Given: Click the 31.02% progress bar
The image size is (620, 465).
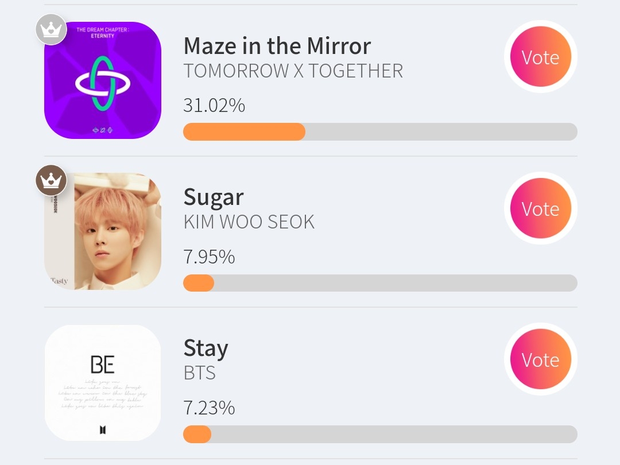Looking at the screenshot, I should point(380,131).
